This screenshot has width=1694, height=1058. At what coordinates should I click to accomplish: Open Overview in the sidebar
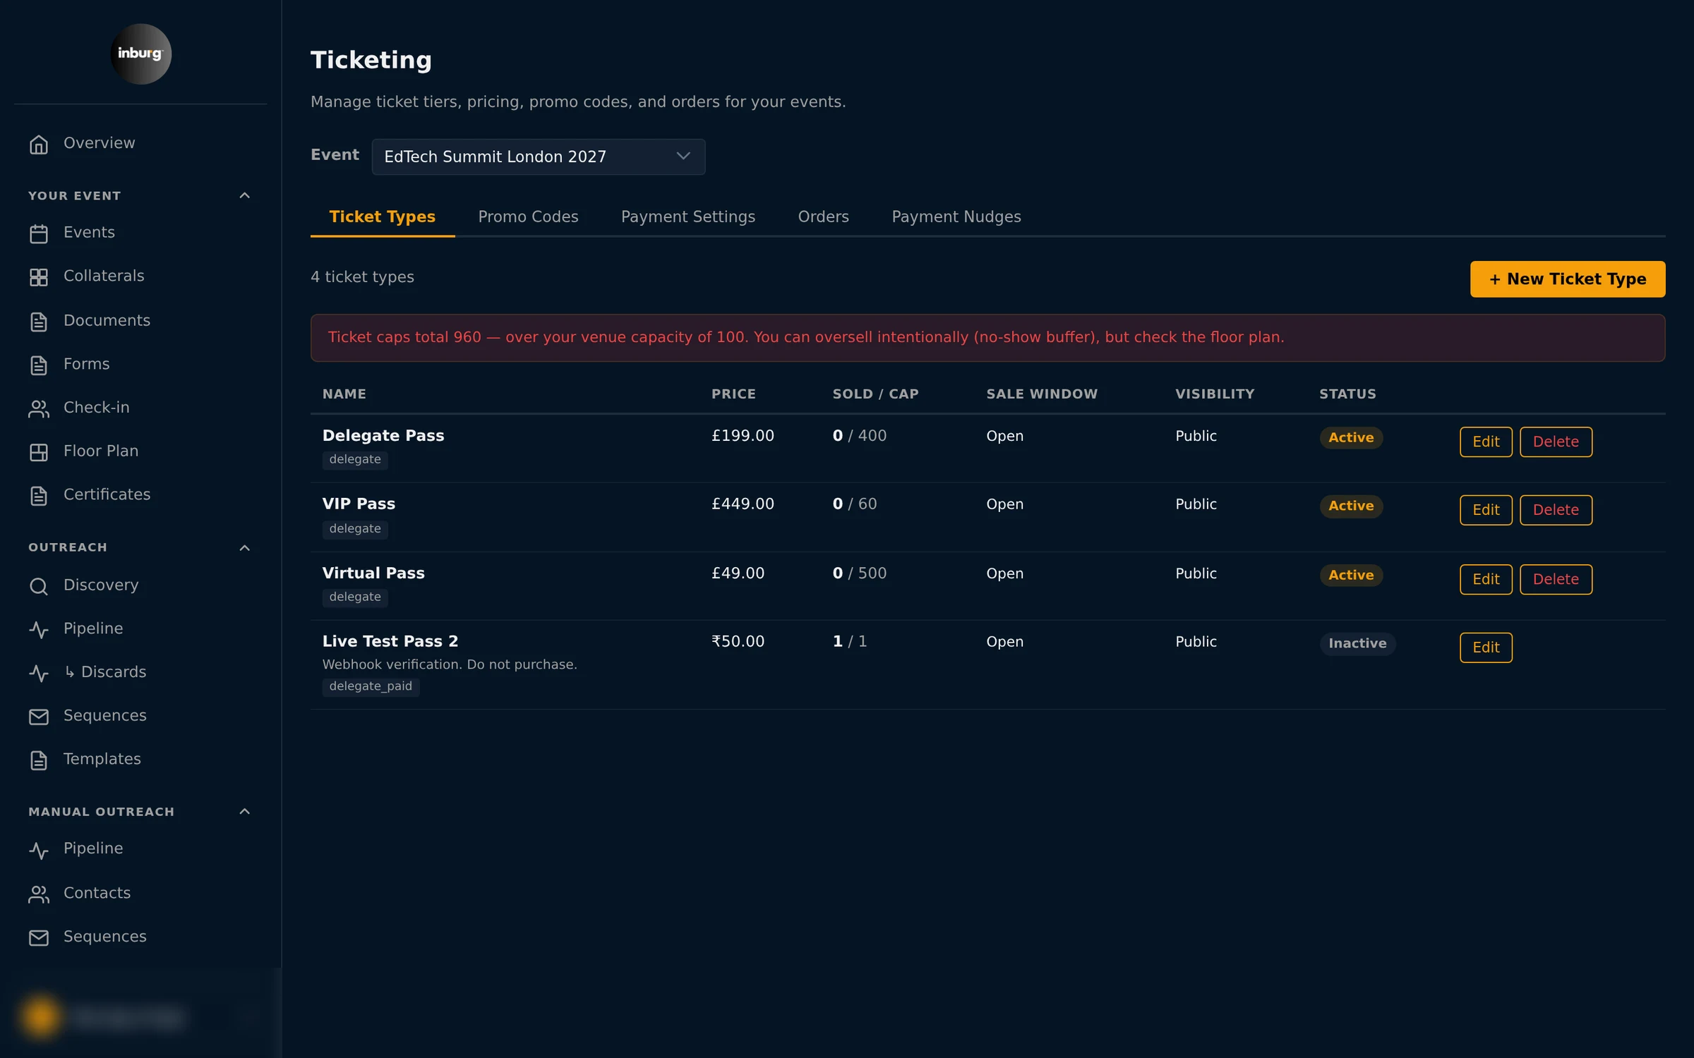tap(99, 143)
